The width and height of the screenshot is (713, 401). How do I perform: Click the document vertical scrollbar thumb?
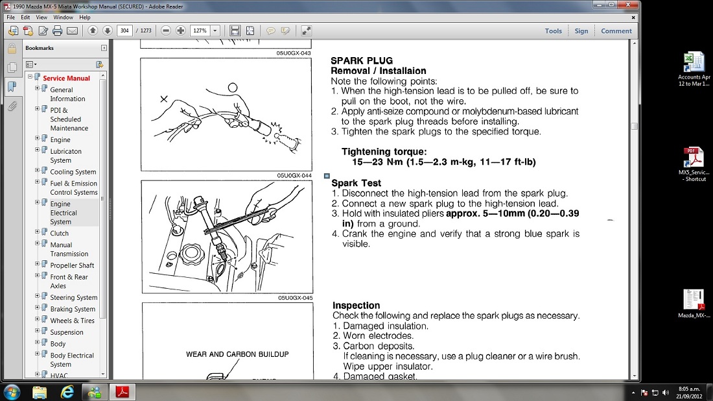point(635,126)
